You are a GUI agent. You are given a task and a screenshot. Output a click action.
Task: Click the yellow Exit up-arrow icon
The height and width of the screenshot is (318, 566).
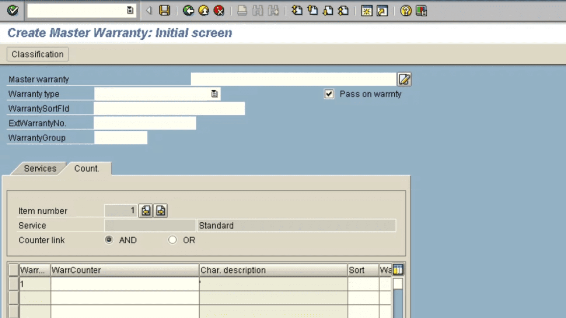tap(203, 10)
